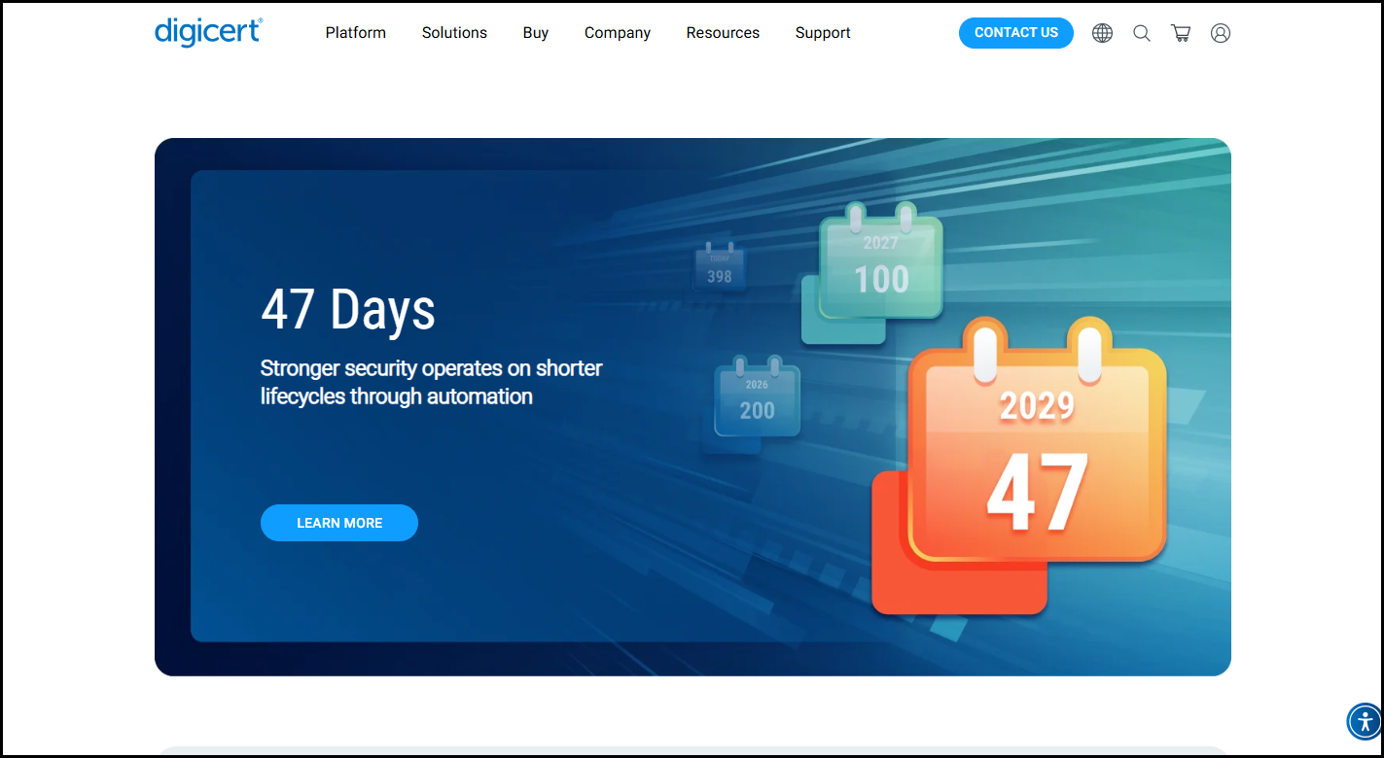Open the accessibility widget
1384x758 pixels.
click(1364, 722)
